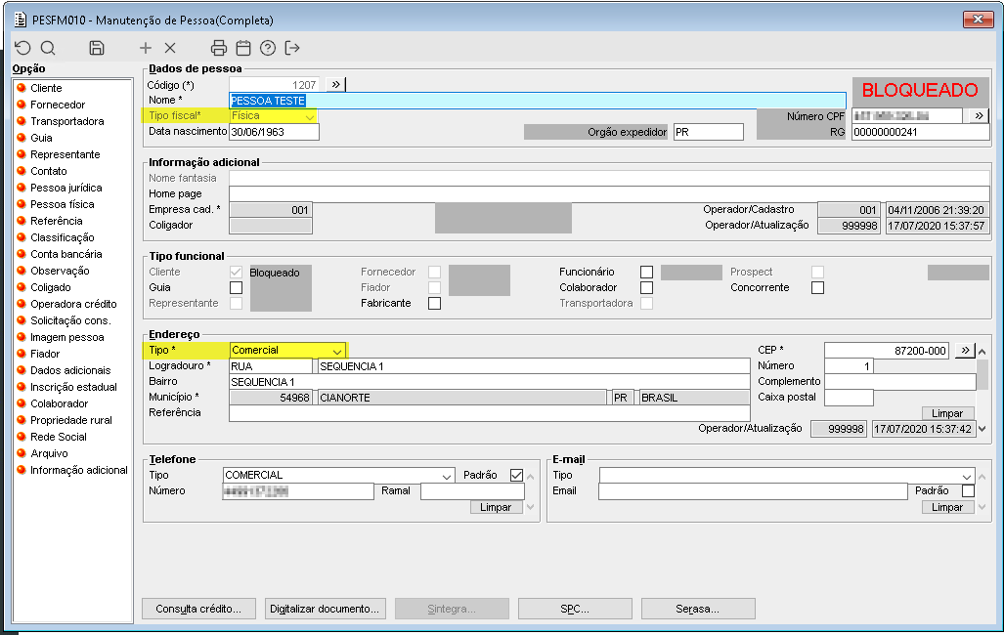Open the Tipo fiscal dropdown
This screenshot has width=1004, height=635.
coord(310,116)
